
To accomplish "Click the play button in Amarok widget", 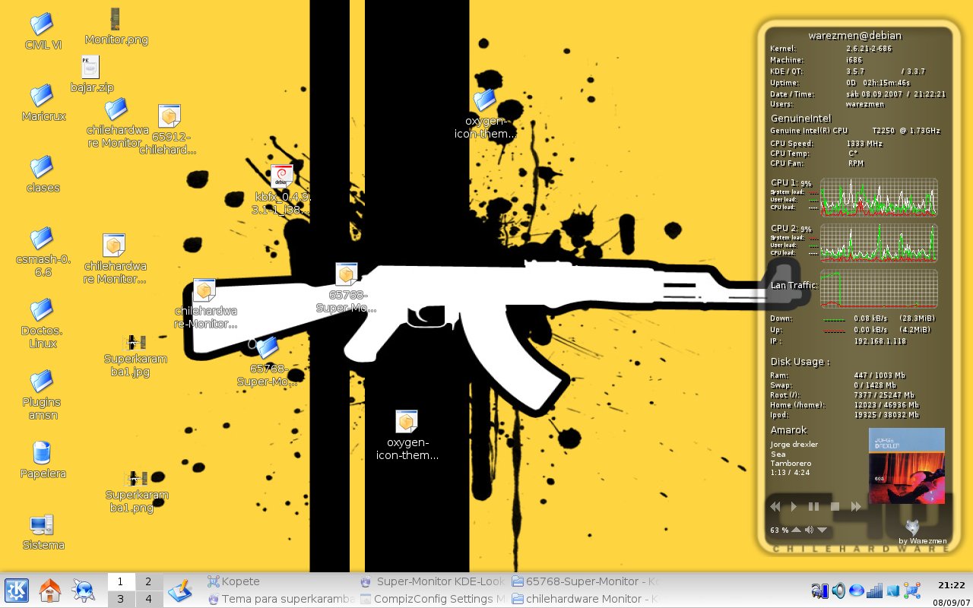I will coord(794,506).
